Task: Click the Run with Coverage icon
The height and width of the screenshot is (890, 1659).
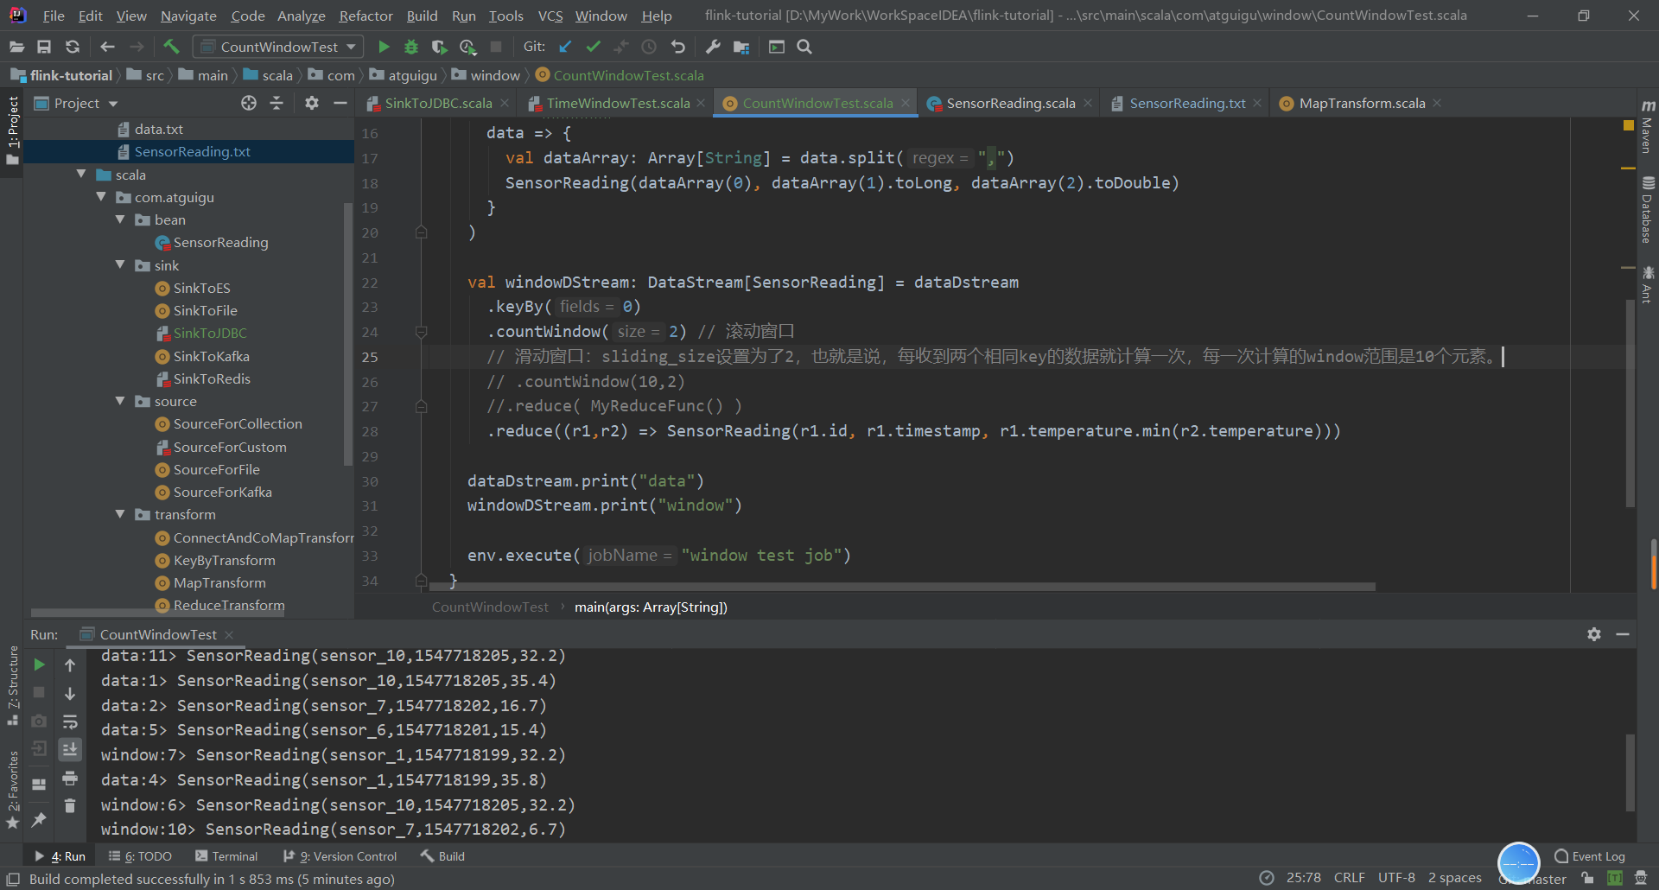Action: coord(439,47)
